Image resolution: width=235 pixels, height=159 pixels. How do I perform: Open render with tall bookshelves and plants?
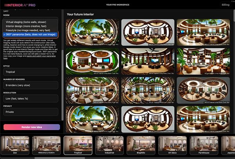[x=203, y=61]
